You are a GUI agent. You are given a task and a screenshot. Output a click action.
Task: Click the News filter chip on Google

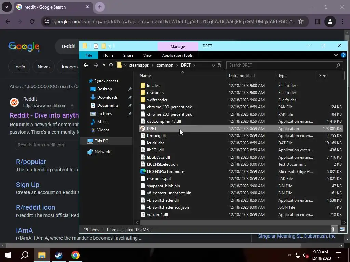pos(43,67)
